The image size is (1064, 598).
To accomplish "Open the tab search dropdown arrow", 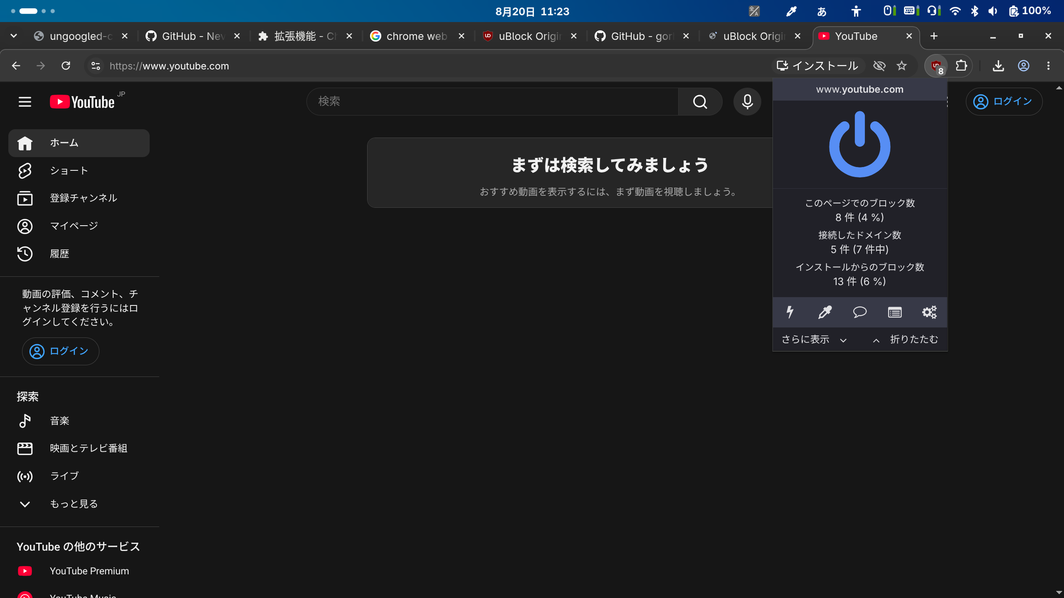I will (x=14, y=36).
